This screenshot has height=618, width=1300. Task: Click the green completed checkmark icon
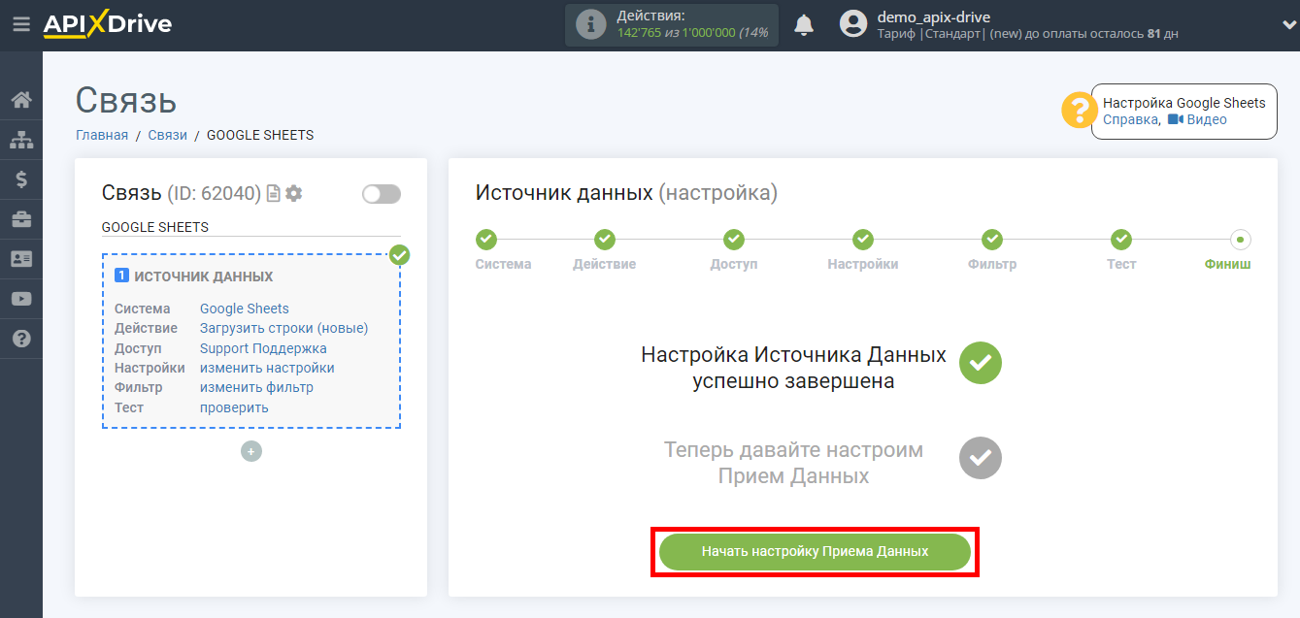(x=981, y=363)
